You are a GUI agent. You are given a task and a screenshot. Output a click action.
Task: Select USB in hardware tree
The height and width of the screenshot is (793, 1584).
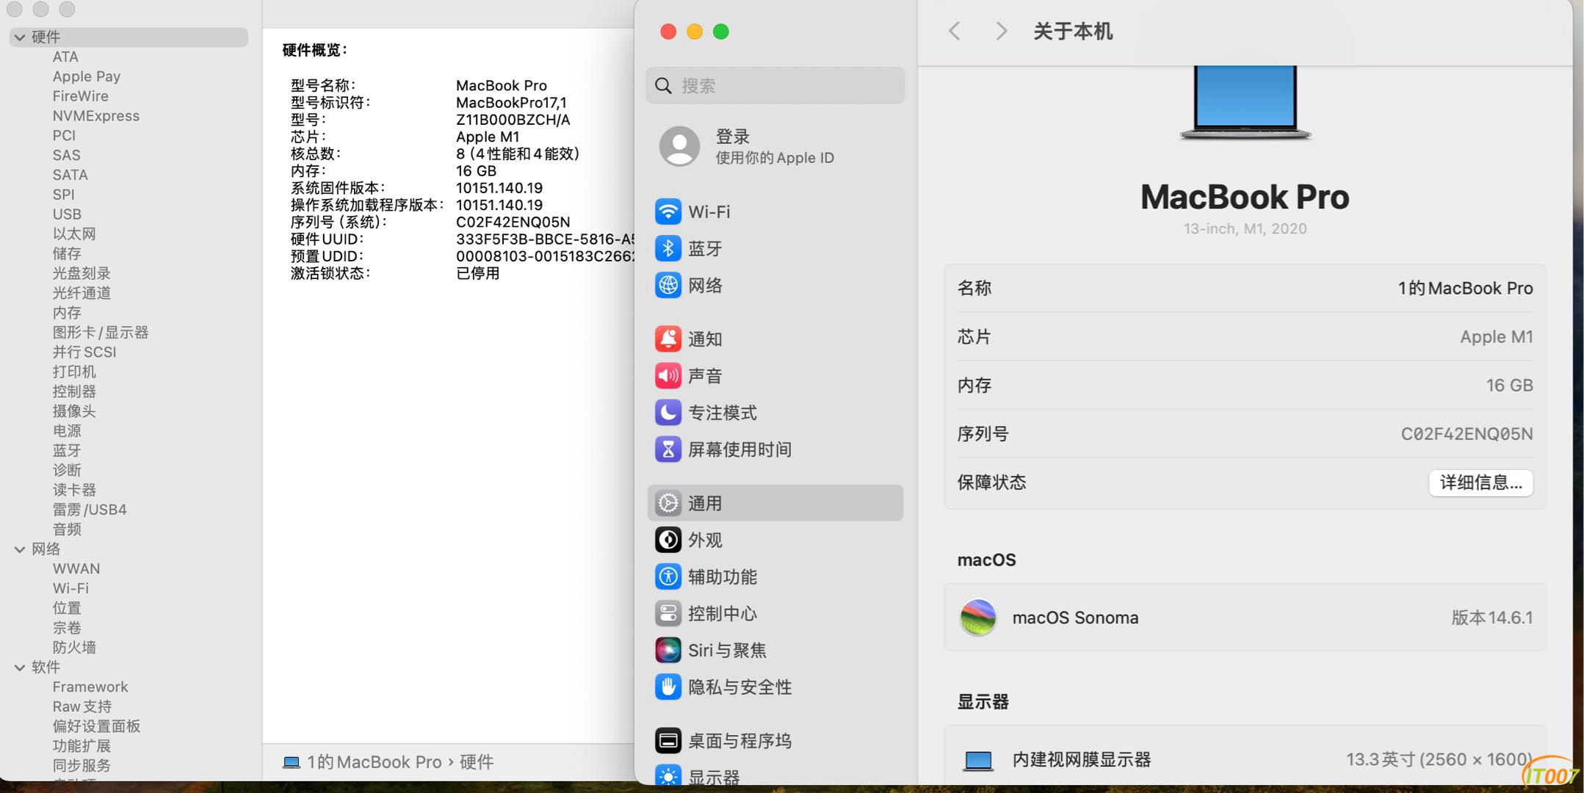click(67, 214)
